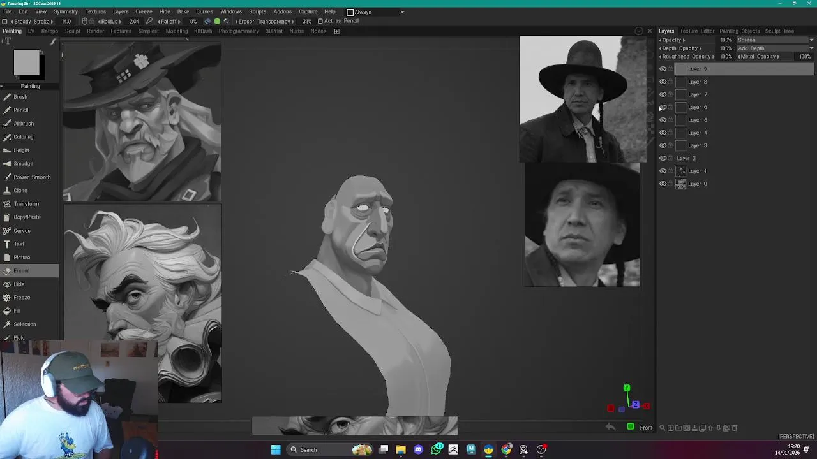Toggle visibility of Layer 7

click(x=663, y=94)
